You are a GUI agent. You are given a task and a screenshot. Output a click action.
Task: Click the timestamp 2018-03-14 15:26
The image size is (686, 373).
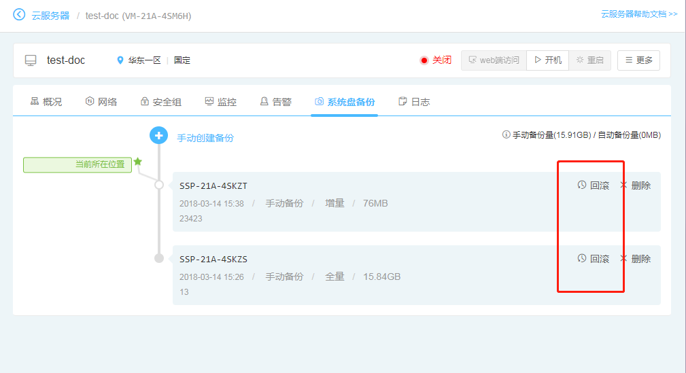click(211, 277)
